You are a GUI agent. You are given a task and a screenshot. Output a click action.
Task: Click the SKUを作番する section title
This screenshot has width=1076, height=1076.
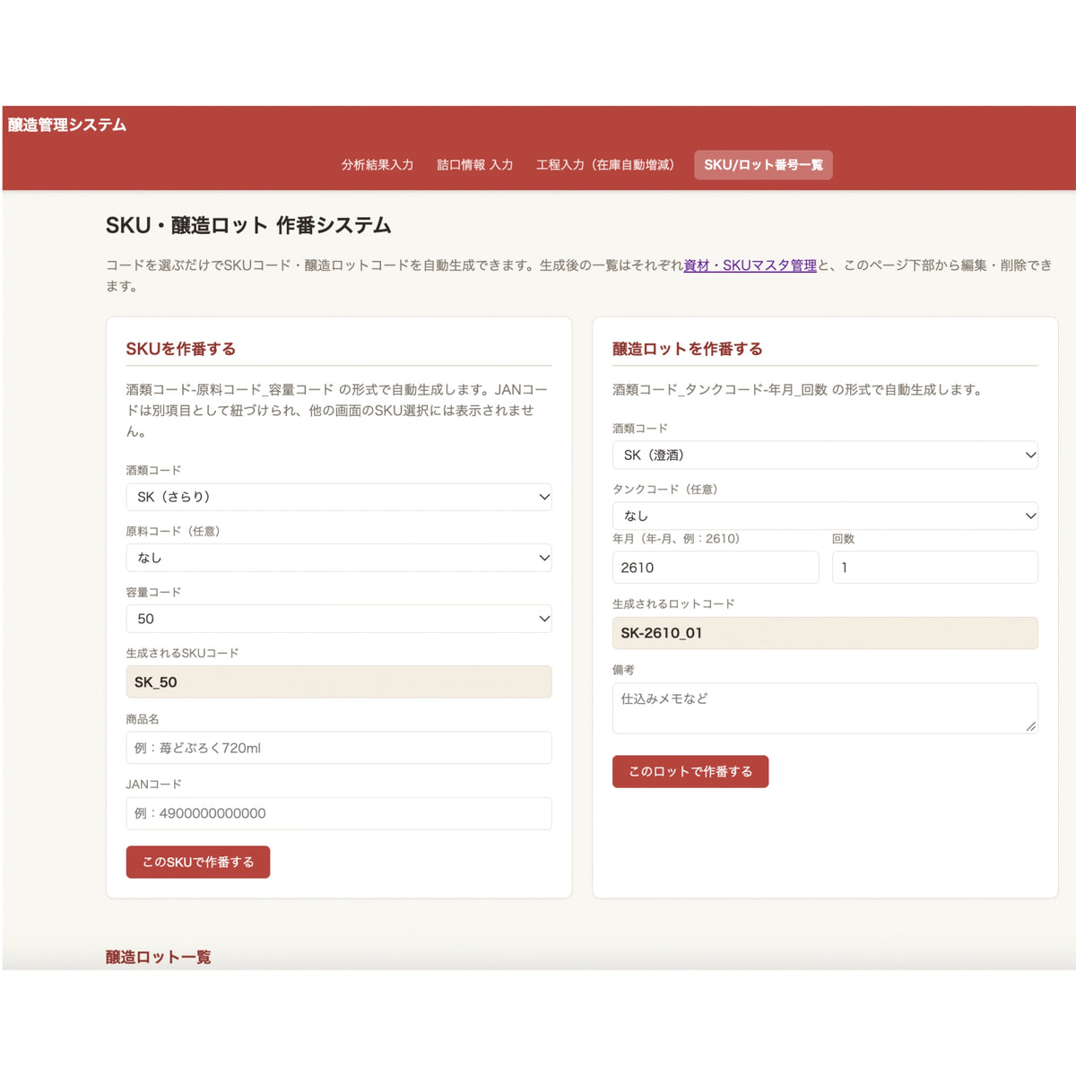(x=181, y=349)
